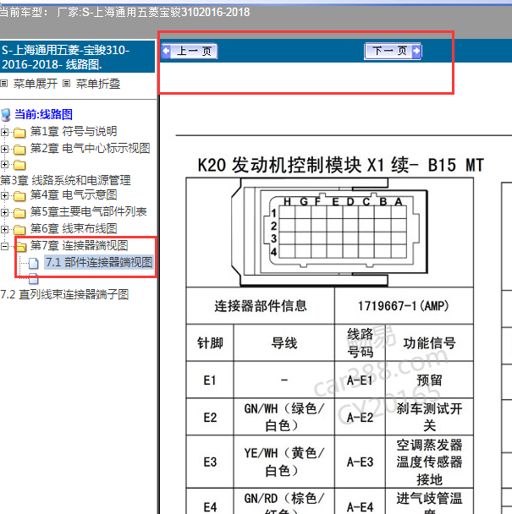Click page icon of 7.2 直列线束连接器端子图
The height and width of the screenshot is (514, 512).
(34, 279)
